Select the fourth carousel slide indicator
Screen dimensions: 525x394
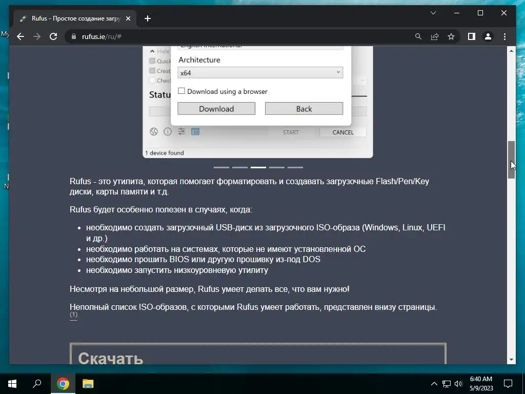[276, 167]
